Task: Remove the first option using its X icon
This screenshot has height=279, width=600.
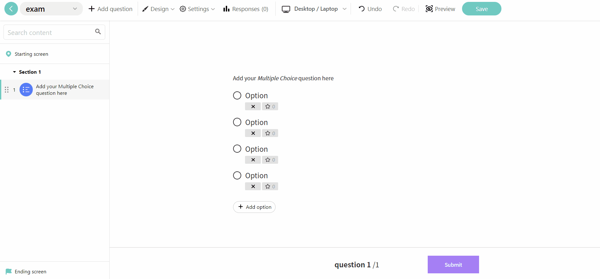Action: point(253,106)
